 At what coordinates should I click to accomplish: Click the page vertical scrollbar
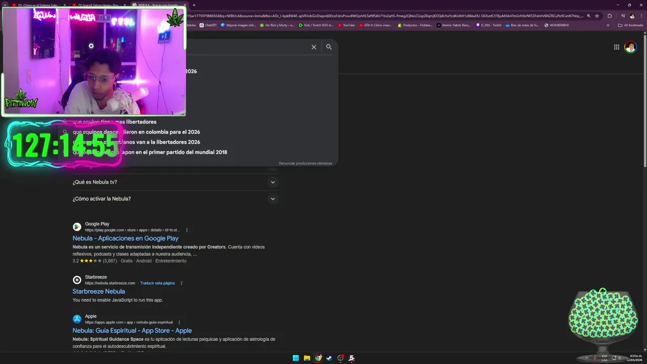pyautogui.click(x=644, y=101)
